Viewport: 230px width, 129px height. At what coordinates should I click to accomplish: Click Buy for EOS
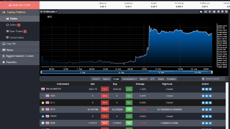(129, 123)
